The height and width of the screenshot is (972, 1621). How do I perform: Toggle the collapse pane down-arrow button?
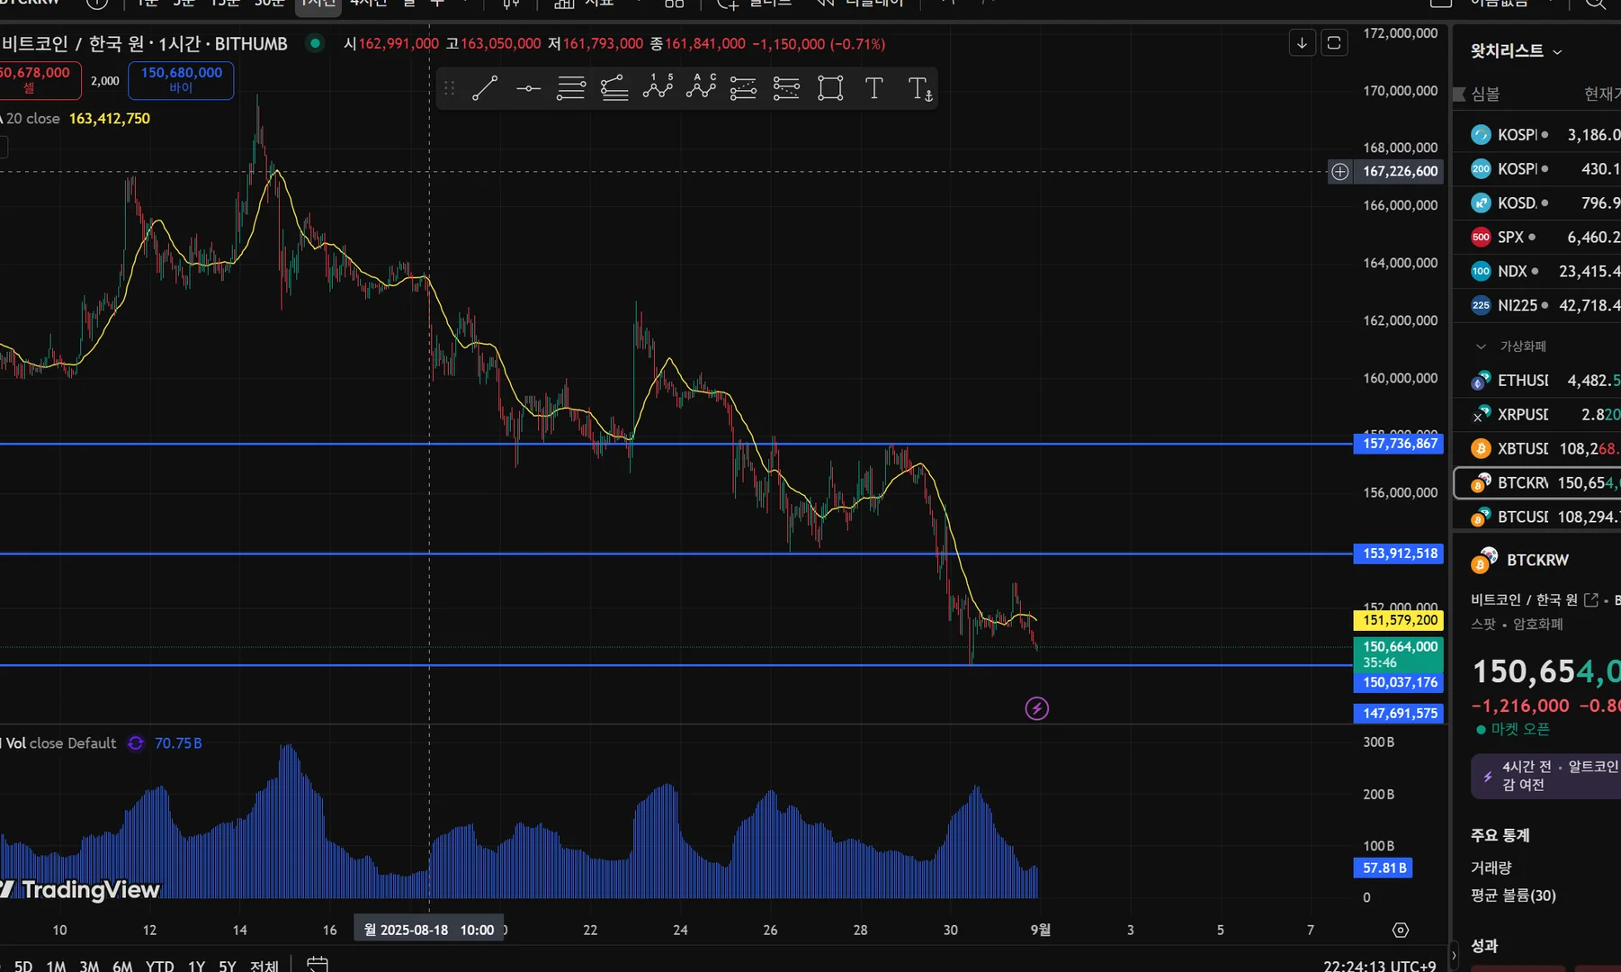pyautogui.click(x=1302, y=42)
